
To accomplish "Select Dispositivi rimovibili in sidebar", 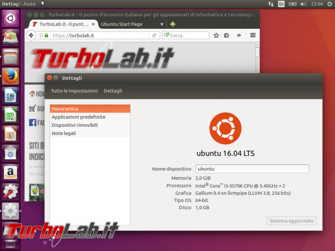I will coord(90,125).
